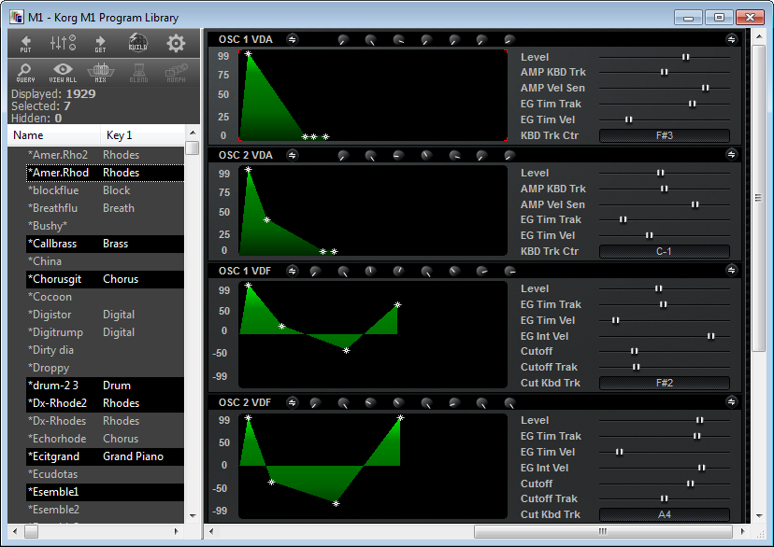Image resolution: width=774 pixels, height=547 pixels.
Task: Select the *Digitrump program row
Action: click(x=105, y=332)
